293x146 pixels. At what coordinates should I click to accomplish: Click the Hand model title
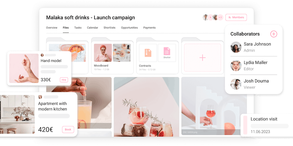click(51, 61)
